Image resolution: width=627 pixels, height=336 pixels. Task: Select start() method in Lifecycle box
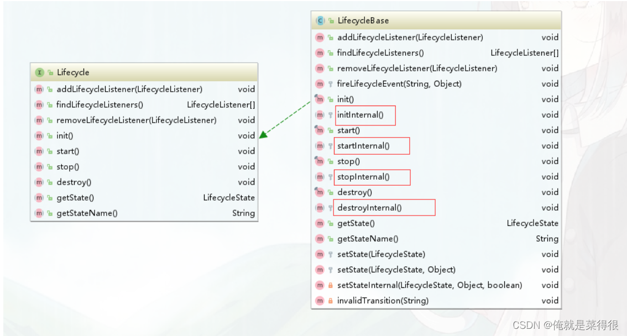(67, 151)
